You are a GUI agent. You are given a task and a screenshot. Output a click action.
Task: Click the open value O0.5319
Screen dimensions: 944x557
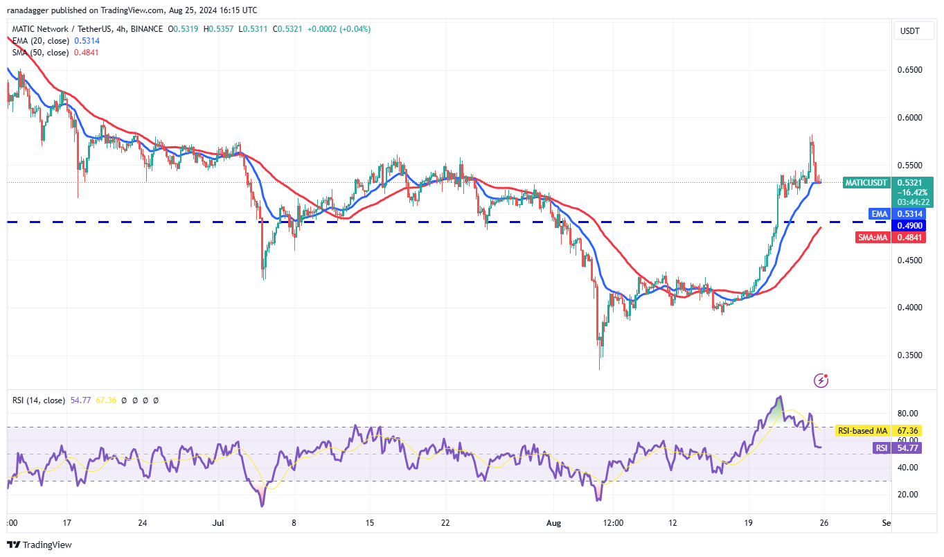pos(183,29)
